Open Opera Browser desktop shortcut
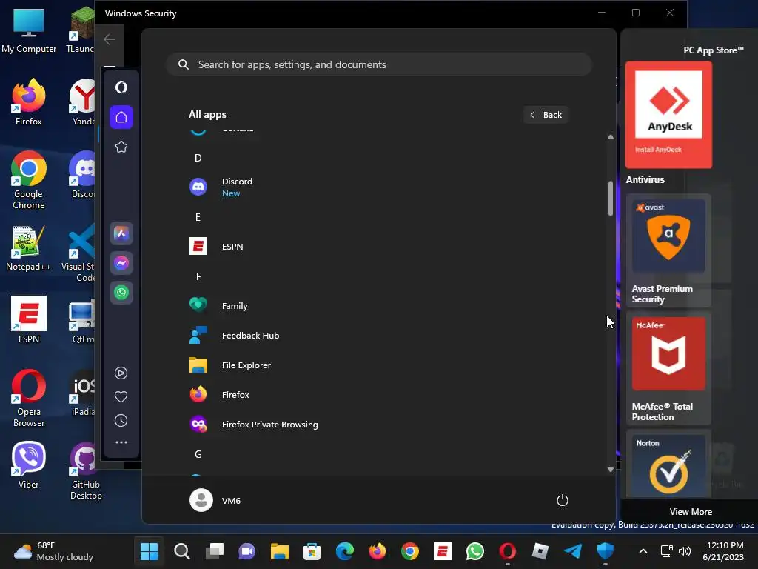The height and width of the screenshot is (569, 758). [29, 398]
